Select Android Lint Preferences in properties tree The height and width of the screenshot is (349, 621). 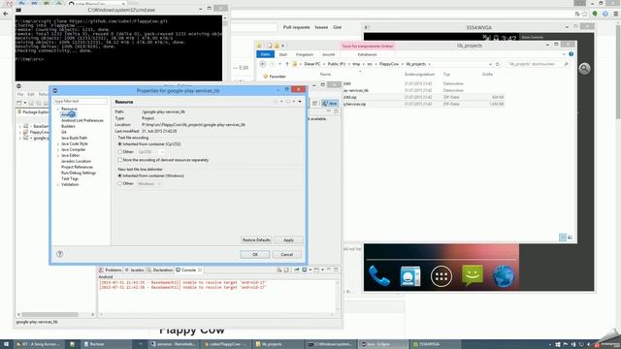coord(82,120)
